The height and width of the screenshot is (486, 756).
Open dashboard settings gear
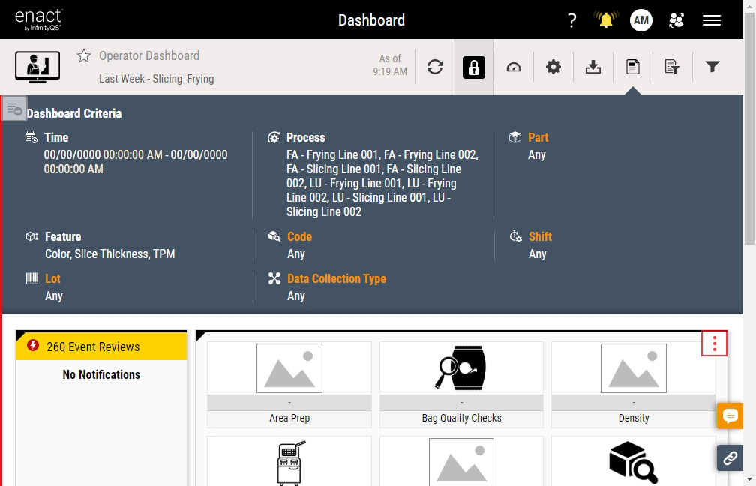point(553,67)
